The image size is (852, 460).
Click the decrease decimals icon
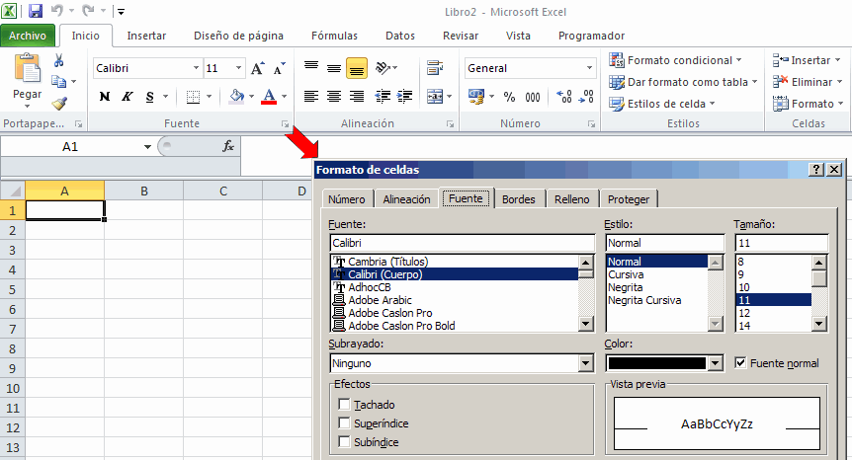586,97
